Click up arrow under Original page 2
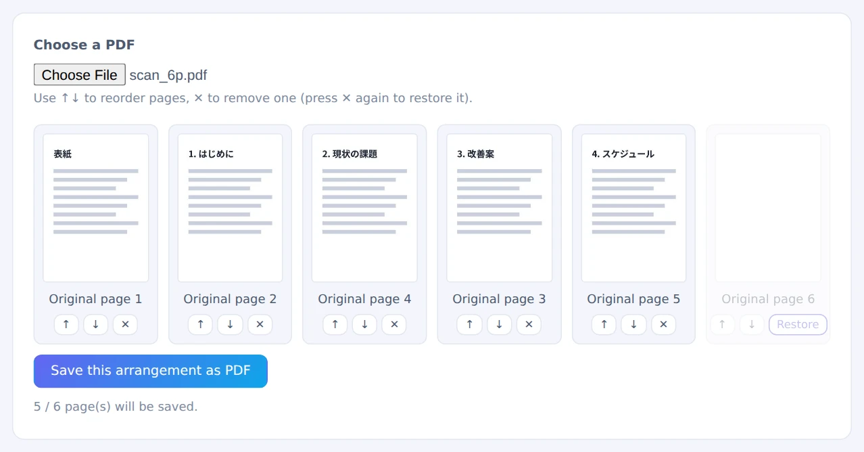 (x=201, y=324)
